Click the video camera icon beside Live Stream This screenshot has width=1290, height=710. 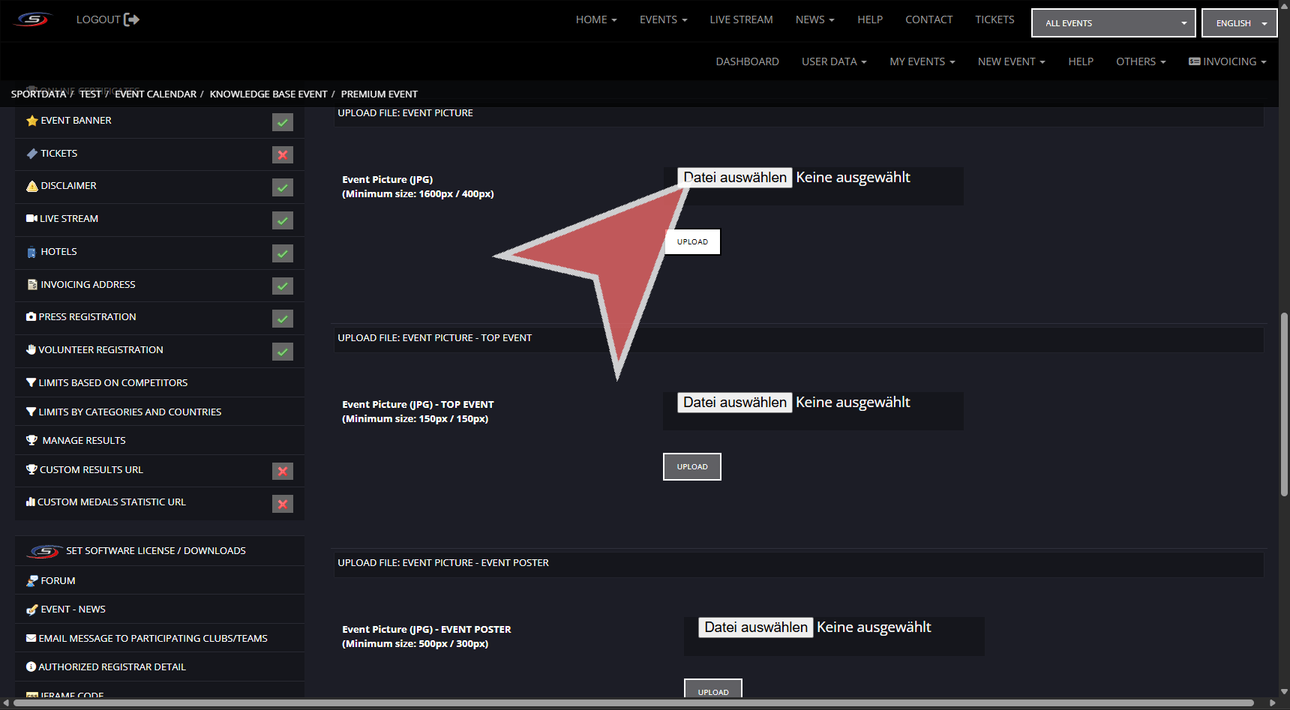pos(31,219)
